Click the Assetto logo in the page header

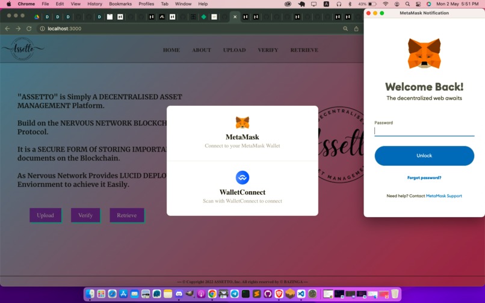[x=23, y=49]
